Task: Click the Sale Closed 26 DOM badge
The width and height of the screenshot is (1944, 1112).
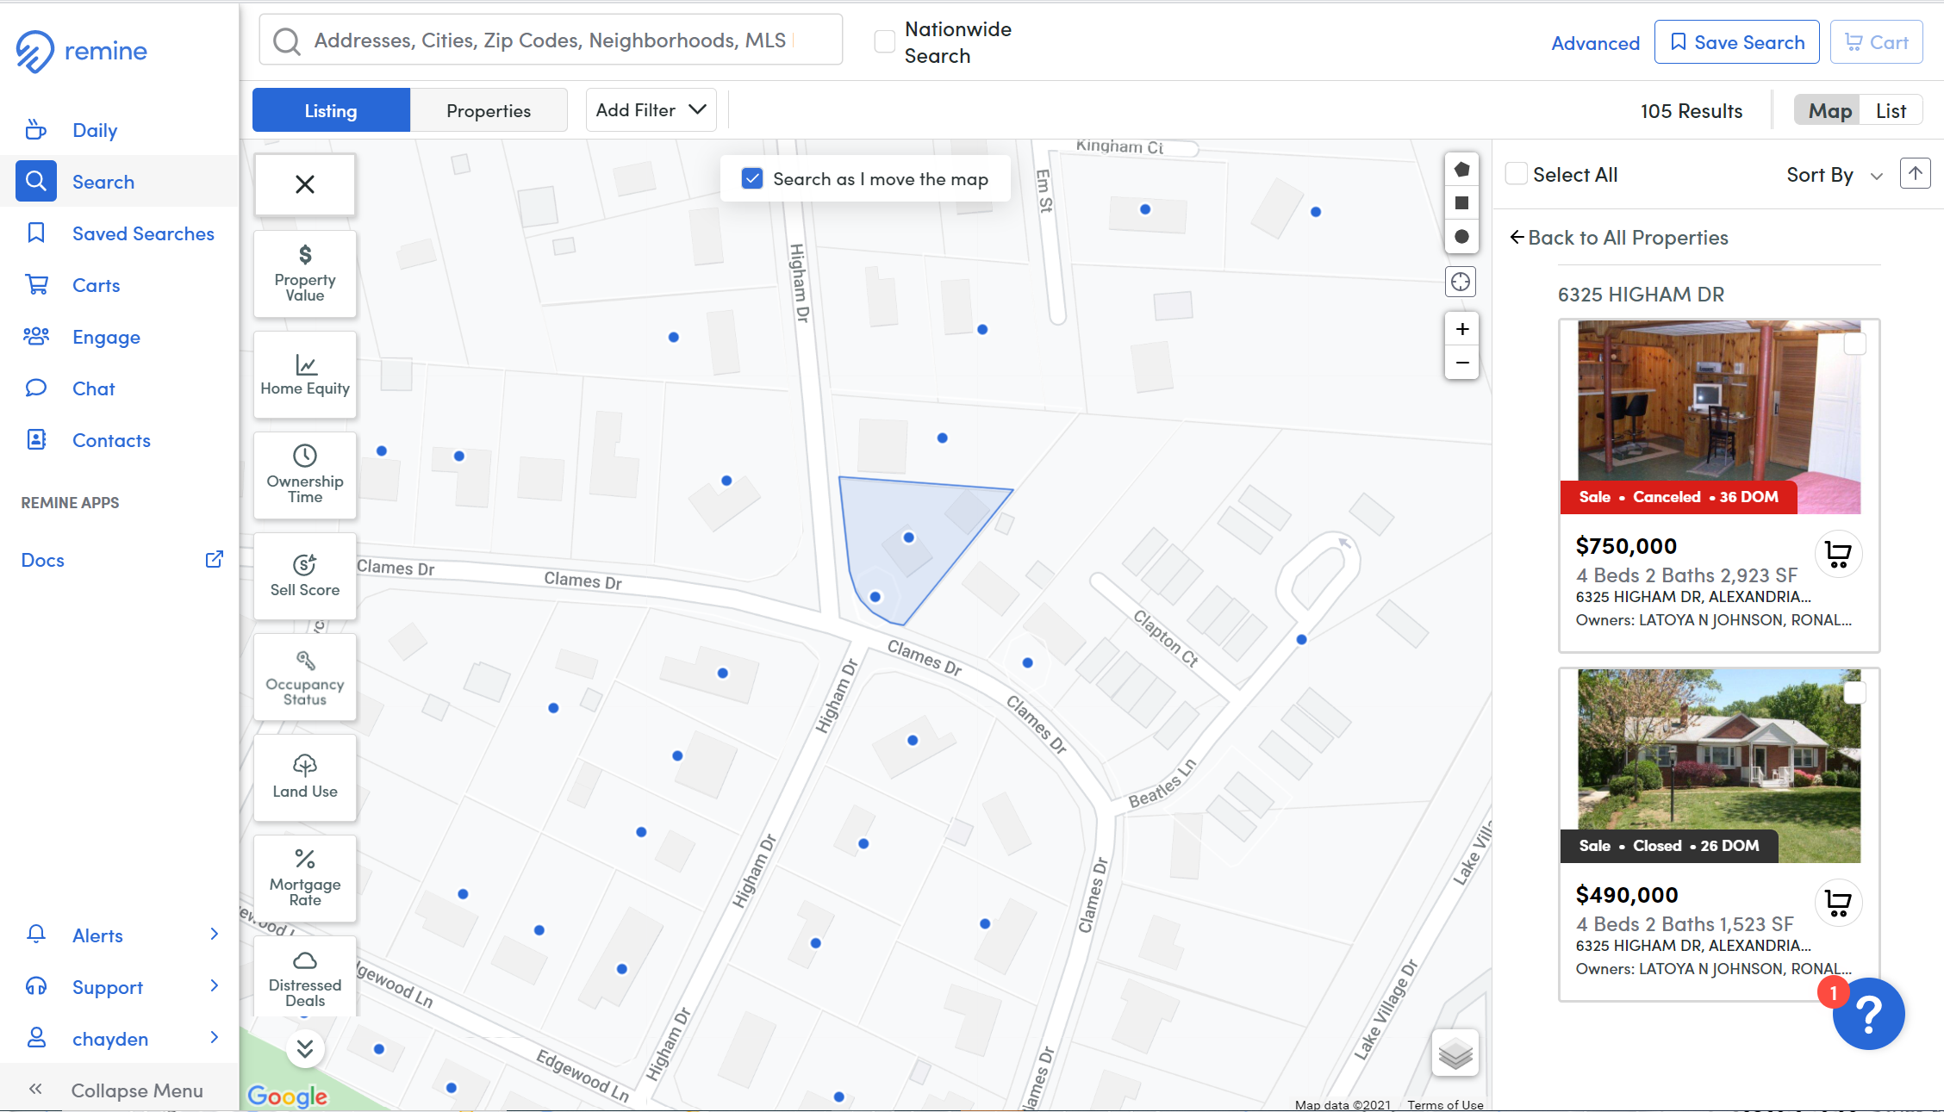Action: pyautogui.click(x=1668, y=846)
